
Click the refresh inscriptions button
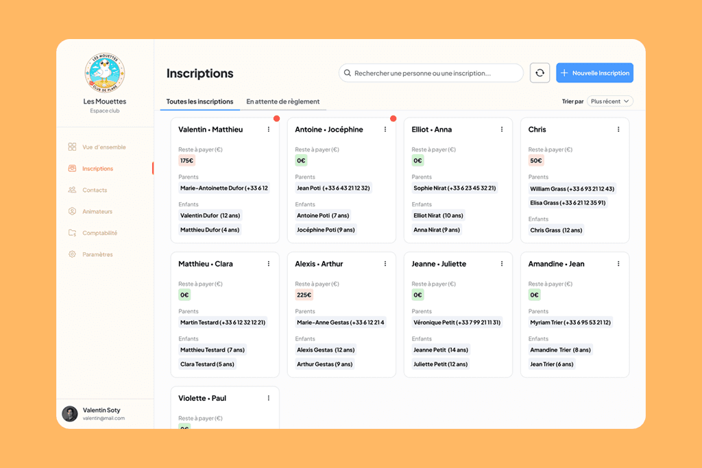[x=540, y=73]
